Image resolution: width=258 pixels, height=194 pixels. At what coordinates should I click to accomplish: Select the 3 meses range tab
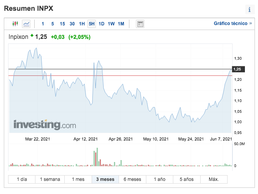click(105, 179)
